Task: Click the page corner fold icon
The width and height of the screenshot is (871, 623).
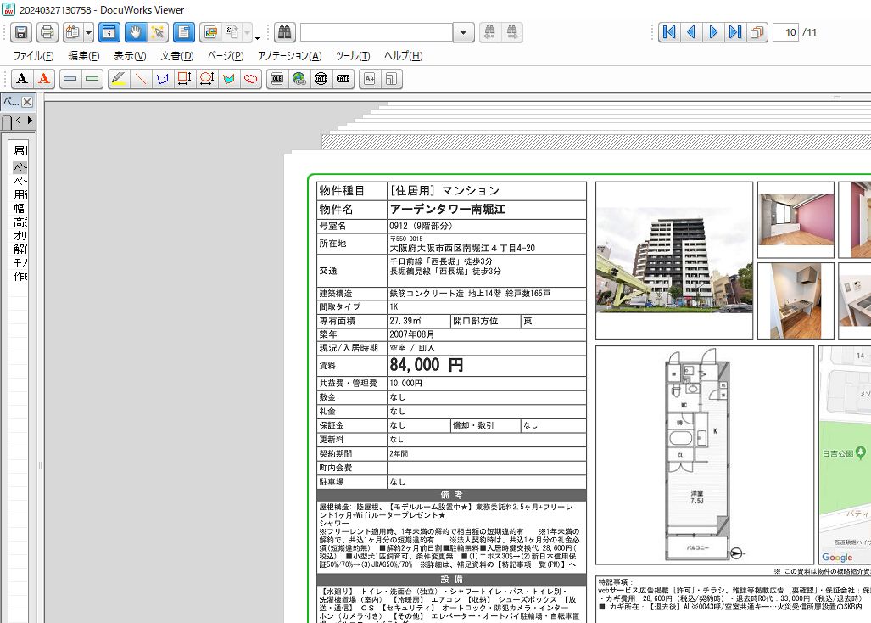Action: click(391, 78)
